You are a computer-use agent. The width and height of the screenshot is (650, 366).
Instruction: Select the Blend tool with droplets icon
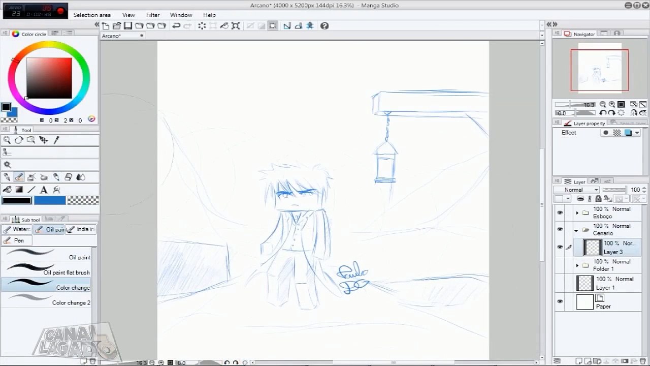(x=81, y=177)
